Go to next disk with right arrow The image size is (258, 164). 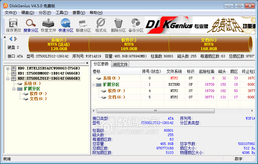click(x=16, y=39)
